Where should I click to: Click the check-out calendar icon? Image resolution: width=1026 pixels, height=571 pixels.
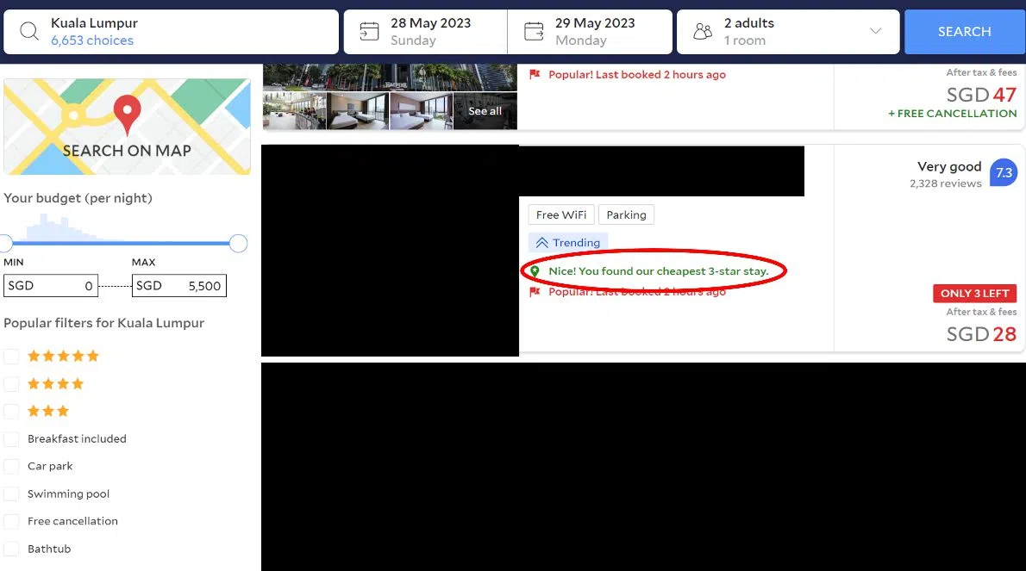[534, 32]
